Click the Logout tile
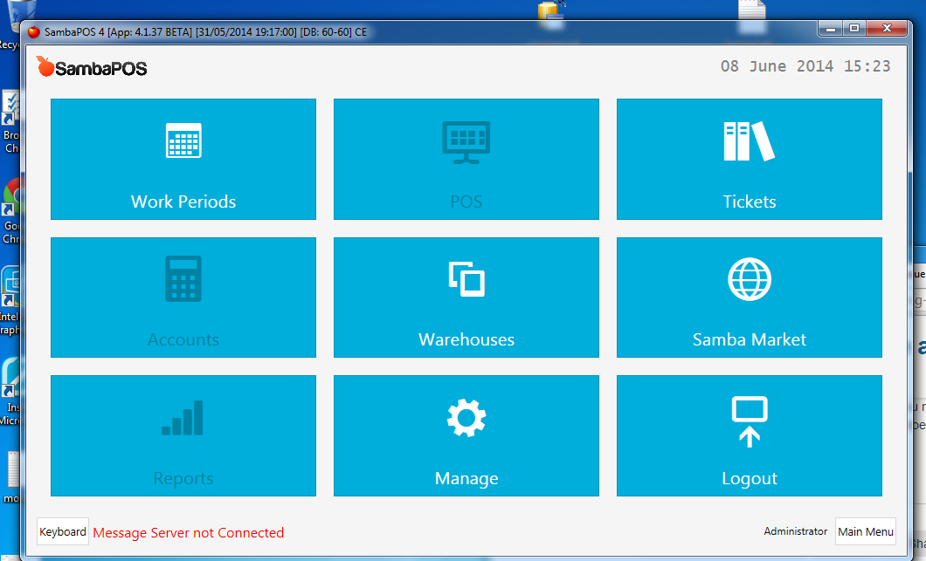 pyautogui.click(x=750, y=435)
